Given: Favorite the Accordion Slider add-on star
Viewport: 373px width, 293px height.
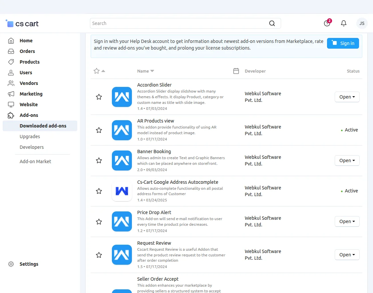Looking at the screenshot, I should pos(99,97).
